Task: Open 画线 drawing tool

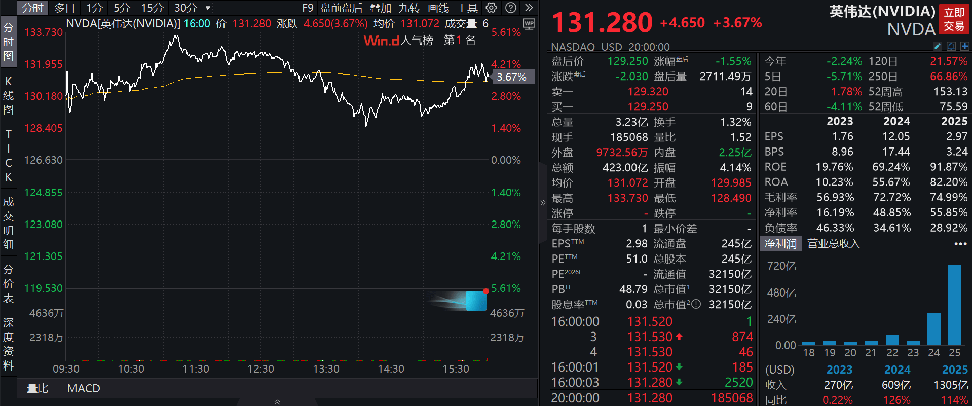Action: 438,8
